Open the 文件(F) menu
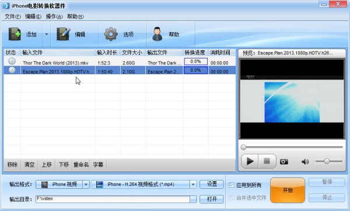Image resolution: width=350 pixels, height=211 pixels. pos(13,16)
